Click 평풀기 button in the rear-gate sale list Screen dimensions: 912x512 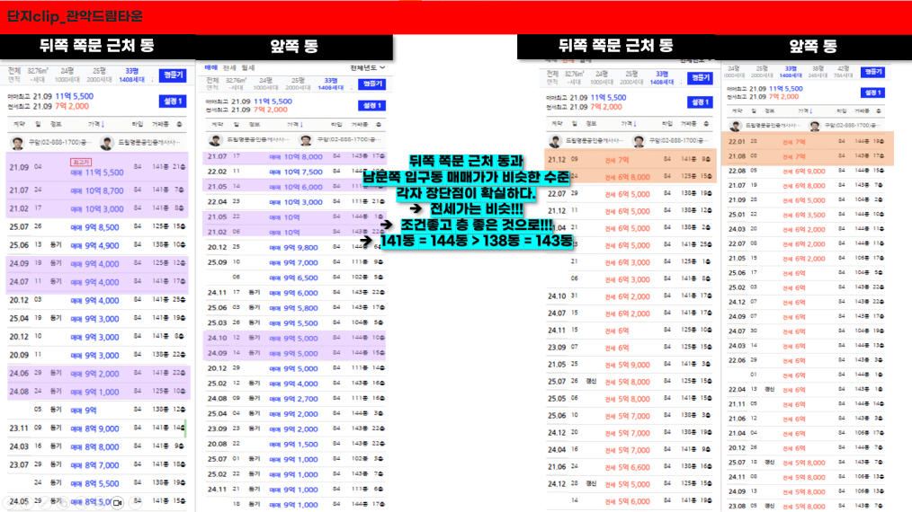173,75
